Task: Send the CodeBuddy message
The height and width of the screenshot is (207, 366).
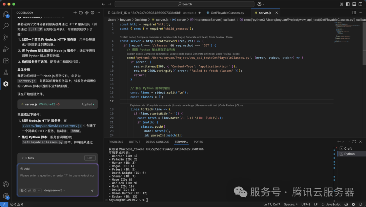Action: click(92, 191)
